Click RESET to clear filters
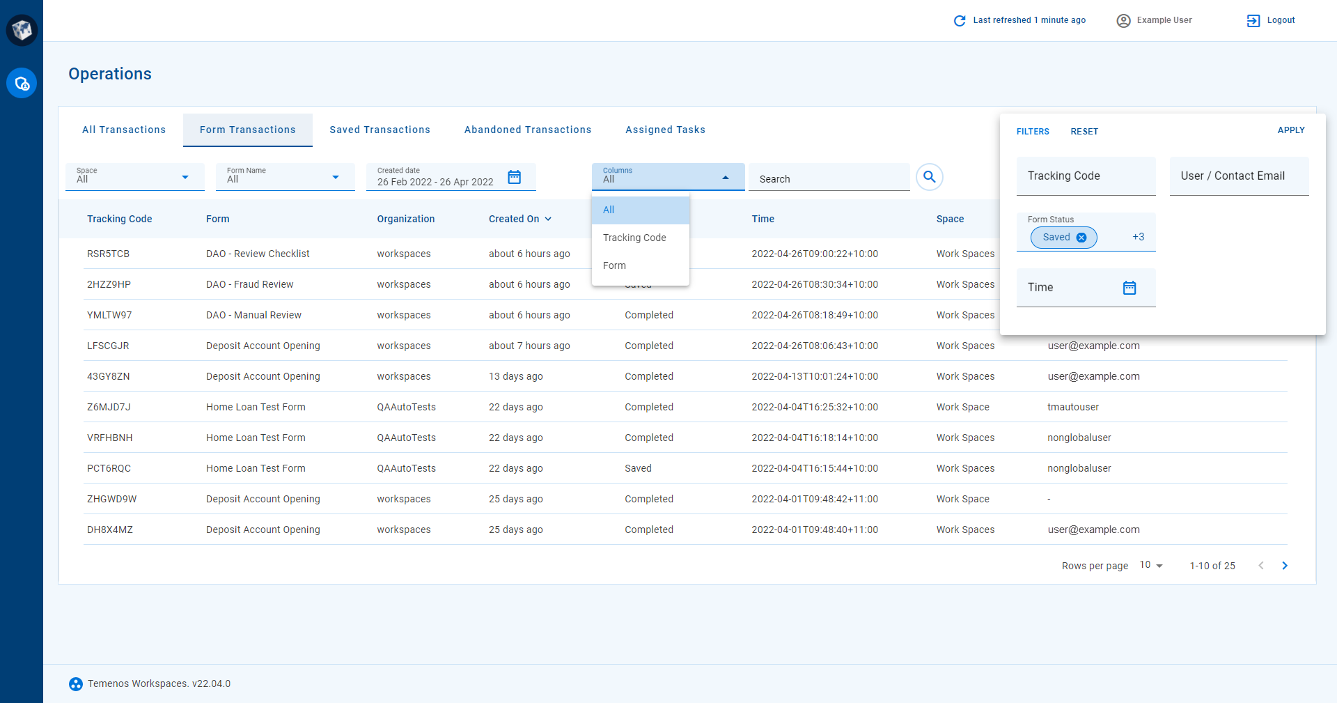 pos(1084,132)
